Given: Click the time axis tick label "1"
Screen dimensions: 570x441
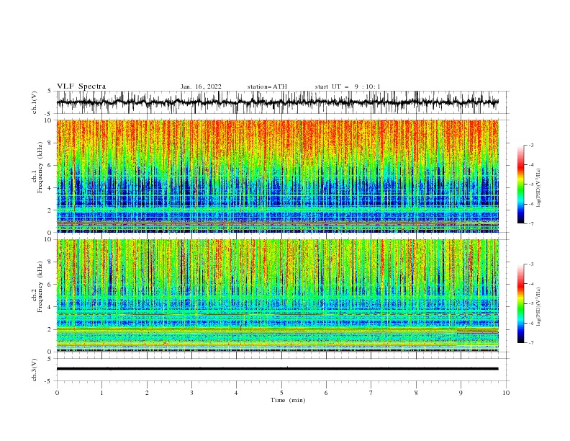Looking at the screenshot, I should (101, 393).
